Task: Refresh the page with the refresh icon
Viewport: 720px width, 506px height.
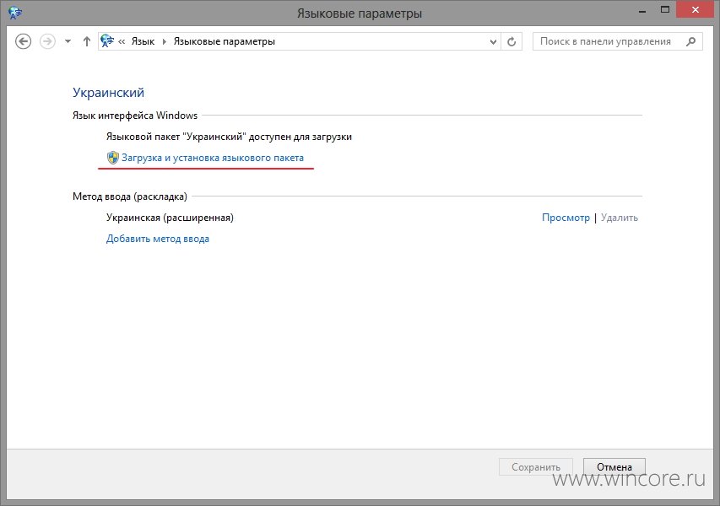Action: pyautogui.click(x=511, y=42)
